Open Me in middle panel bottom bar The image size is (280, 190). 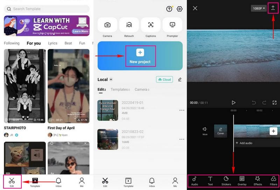coord(175,182)
